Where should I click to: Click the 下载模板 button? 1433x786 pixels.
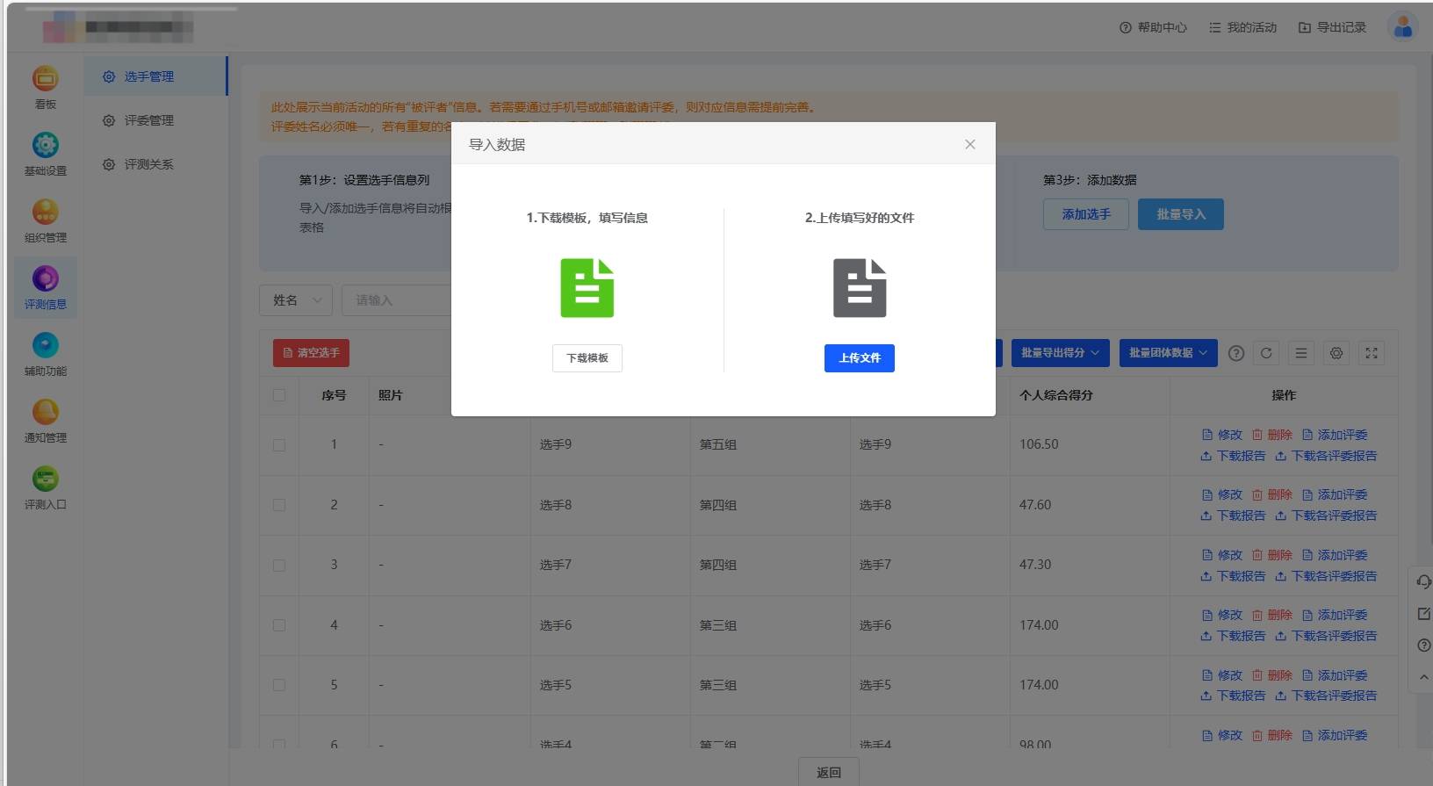point(587,358)
